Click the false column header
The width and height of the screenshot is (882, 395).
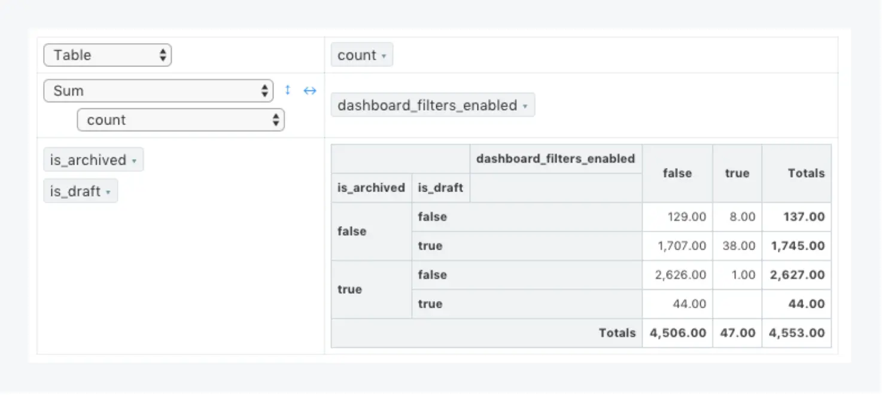[x=677, y=173]
